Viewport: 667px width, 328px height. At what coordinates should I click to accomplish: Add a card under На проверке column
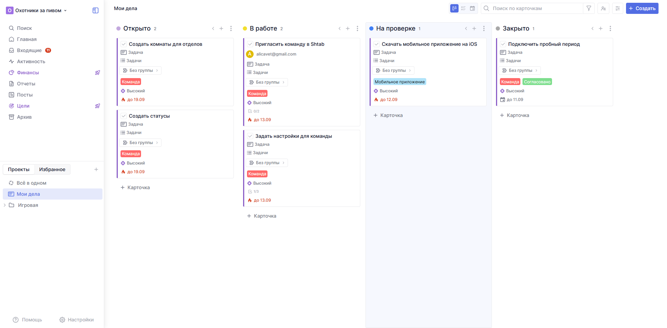coord(388,115)
